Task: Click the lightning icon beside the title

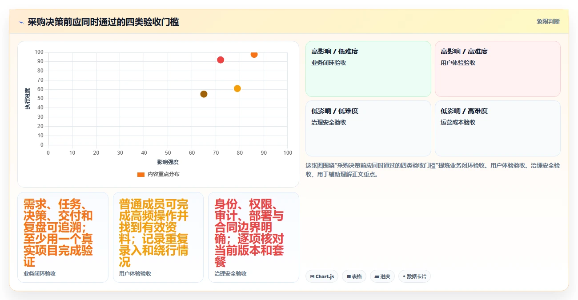Action: (21, 22)
